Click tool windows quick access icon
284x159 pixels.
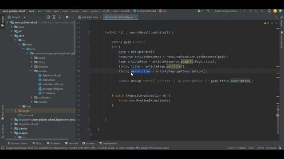(3, 148)
